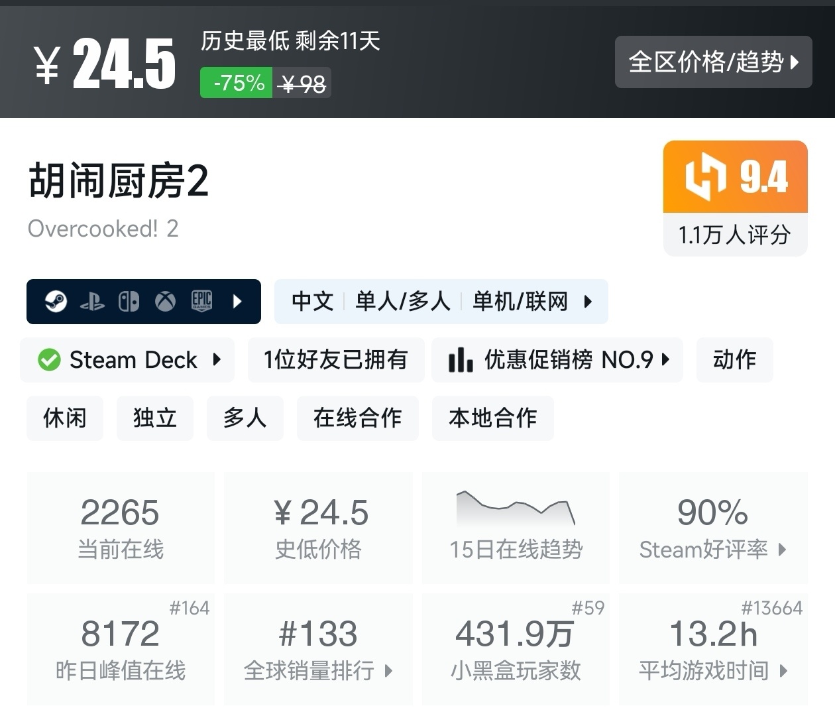Open 全区价格/趋势 regional price trends
The image size is (835, 712).
[713, 62]
